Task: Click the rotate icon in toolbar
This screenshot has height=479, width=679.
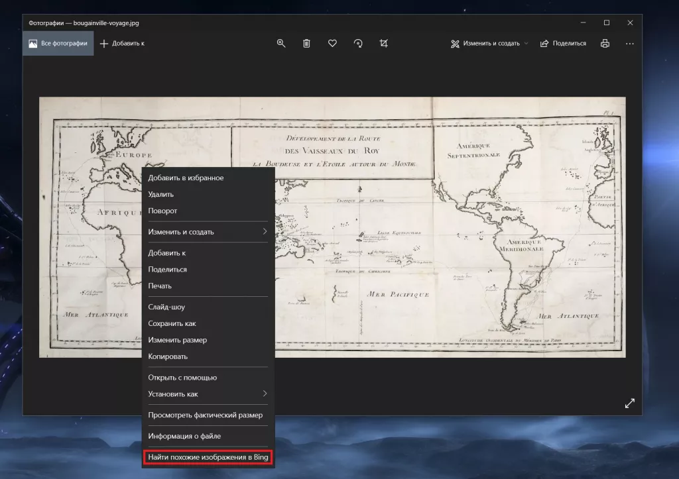Action: tap(358, 43)
